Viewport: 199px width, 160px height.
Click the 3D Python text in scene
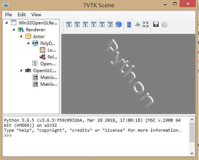tap(130, 73)
